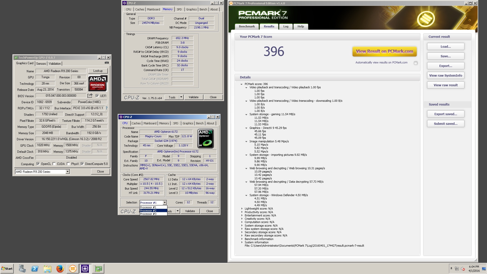Toggle the DirectCompute 5.0 checkbox

pyautogui.click(x=82, y=164)
